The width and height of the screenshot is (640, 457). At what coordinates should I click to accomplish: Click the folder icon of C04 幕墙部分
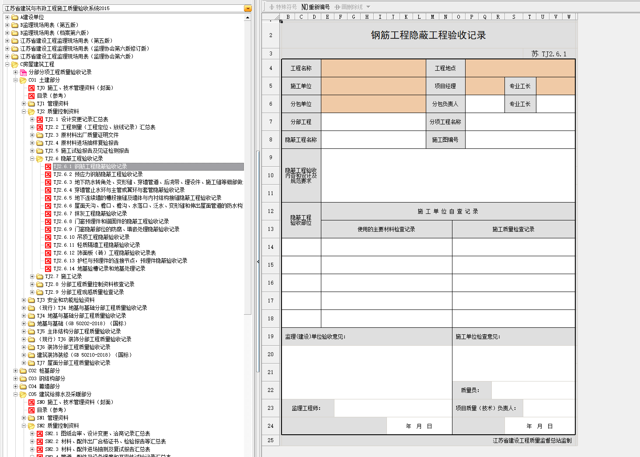(23, 387)
